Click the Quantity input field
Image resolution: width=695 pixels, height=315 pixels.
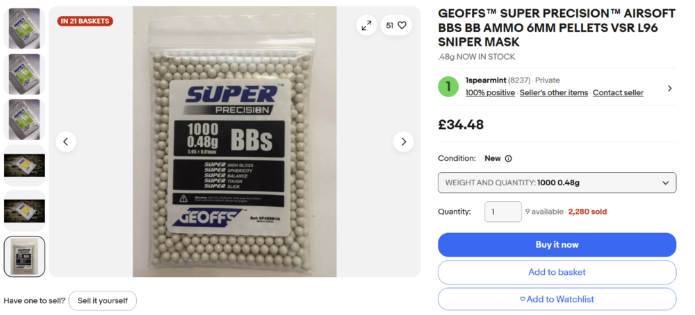pos(502,212)
